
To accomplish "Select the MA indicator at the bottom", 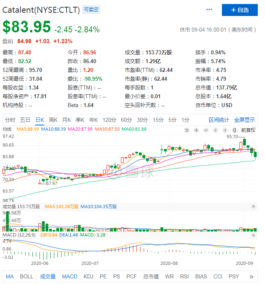I will [x=10, y=276].
